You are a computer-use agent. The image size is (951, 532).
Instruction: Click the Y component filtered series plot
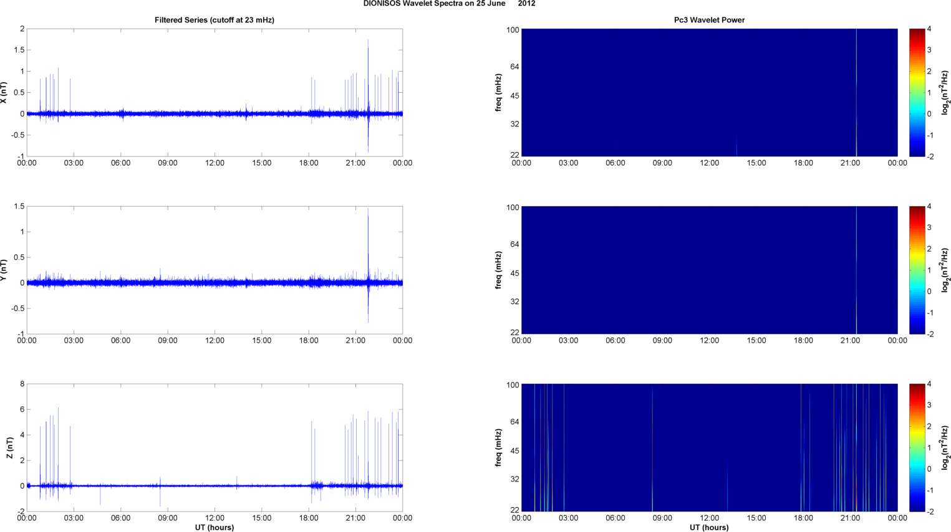pos(215,270)
